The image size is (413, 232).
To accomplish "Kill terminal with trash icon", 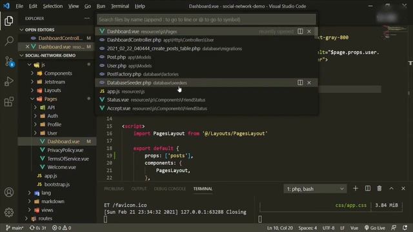I will click(x=379, y=188).
